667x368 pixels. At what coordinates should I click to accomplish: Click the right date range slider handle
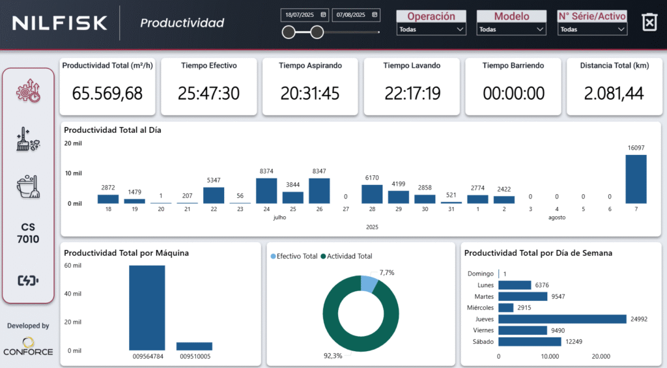[x=317, y=32]
